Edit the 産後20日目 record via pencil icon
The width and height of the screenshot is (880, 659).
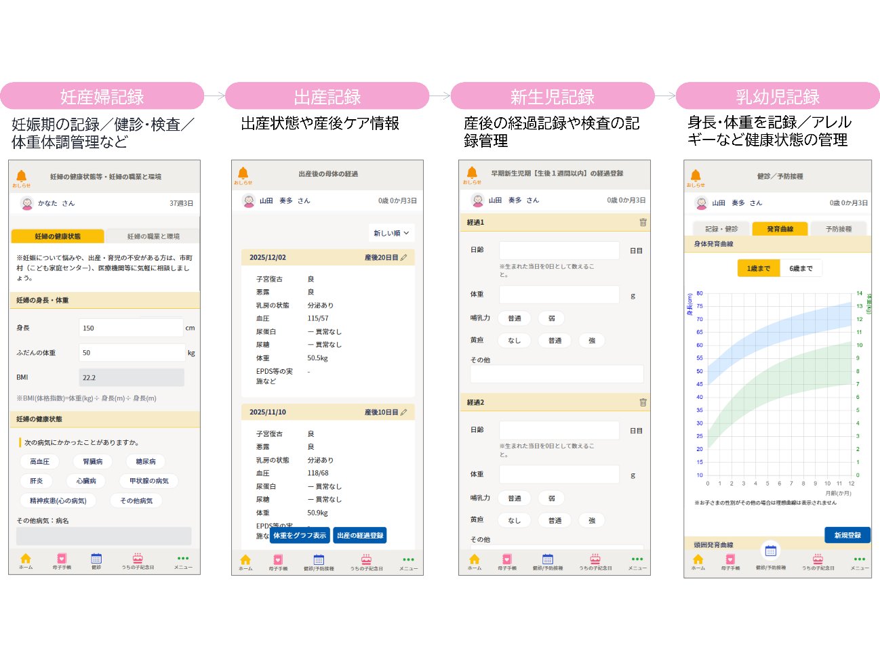[x=404, y=257]
